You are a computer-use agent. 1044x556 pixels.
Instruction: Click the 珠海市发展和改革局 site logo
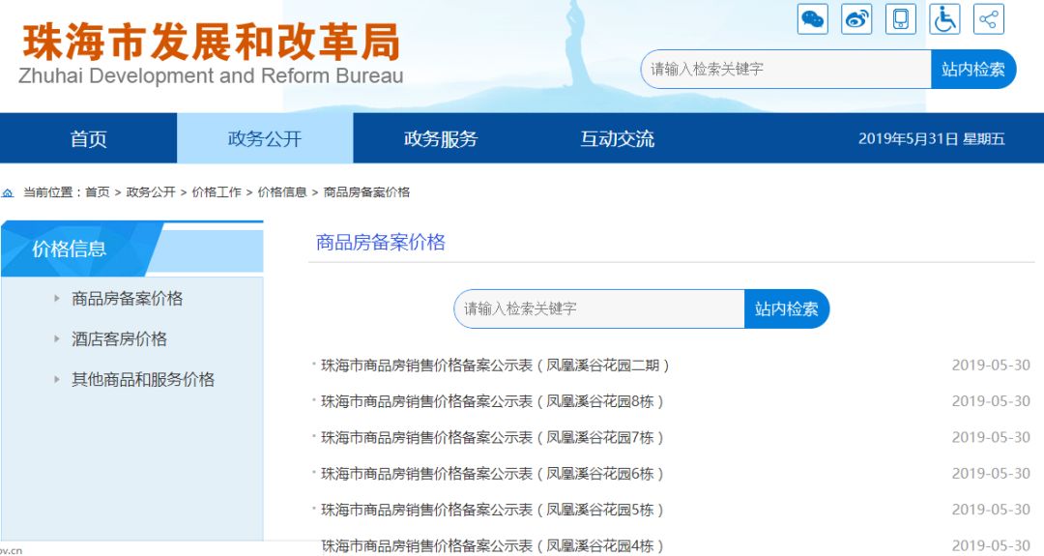tap(211, 53)
